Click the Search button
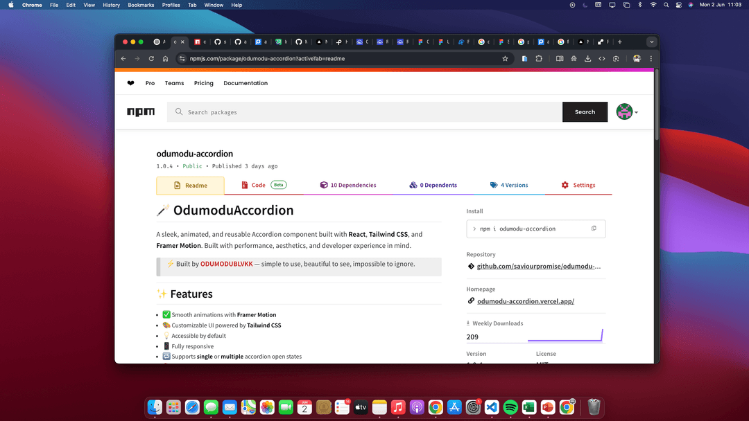Screen dimensions: 749x421 coord(585,111)
